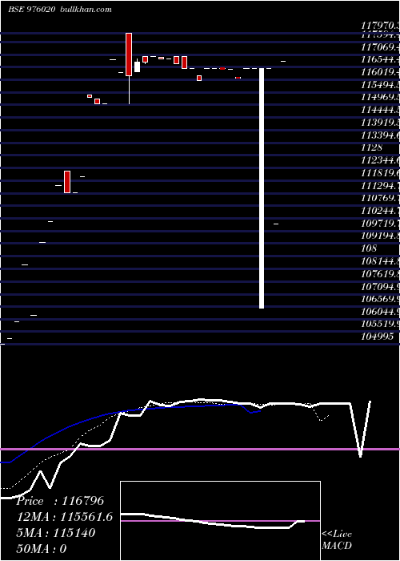Select the 115494.5 price axis label
Viewport: 400px width, 561px height.
pyautogui.click(x=380, y=85)
